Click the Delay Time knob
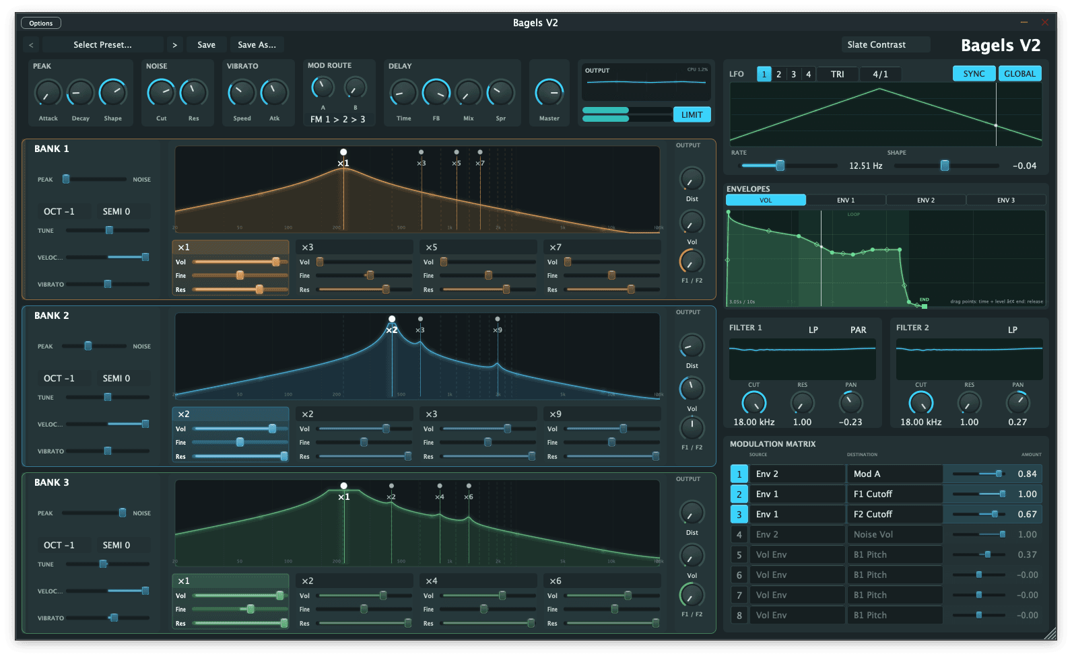This screenshot has width=1072, height=658. click(x=403, y=93)
